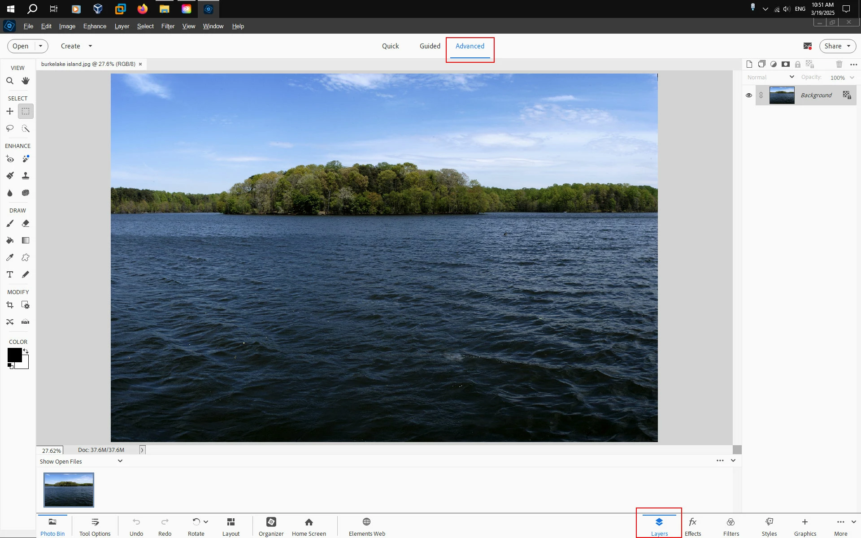Select the Horizontal Type tool
Viewport: 861px width, 538px height.
[x=10, y=274]
